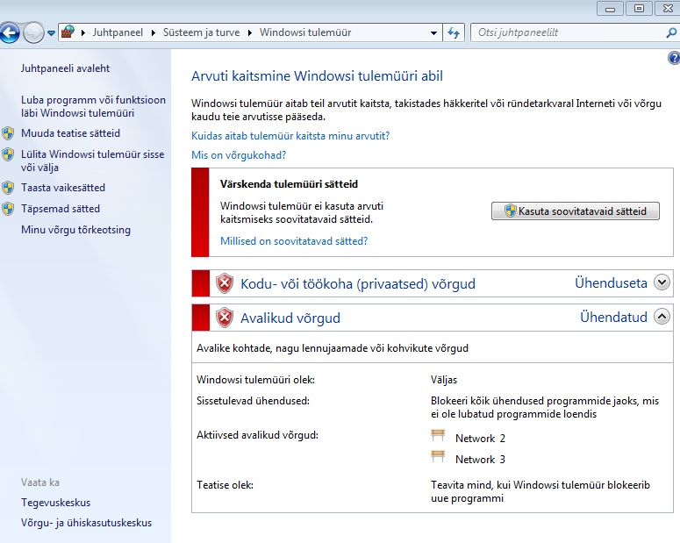
Task: Open Täpsemad sätted
Action: [x=61, y=209]
